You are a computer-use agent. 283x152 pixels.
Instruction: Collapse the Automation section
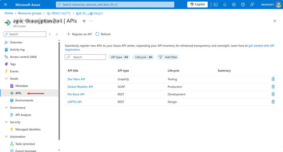6,136
